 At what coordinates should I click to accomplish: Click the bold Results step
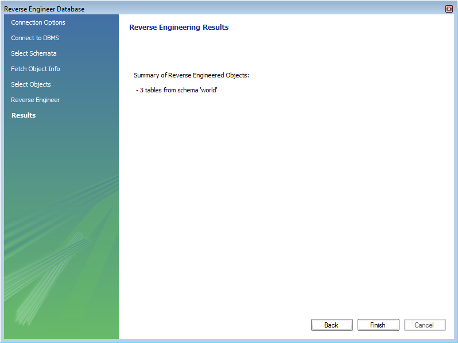[x=24, y=115]
